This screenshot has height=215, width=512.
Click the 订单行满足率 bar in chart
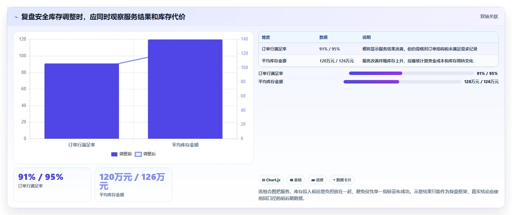(x=82, y=101)
